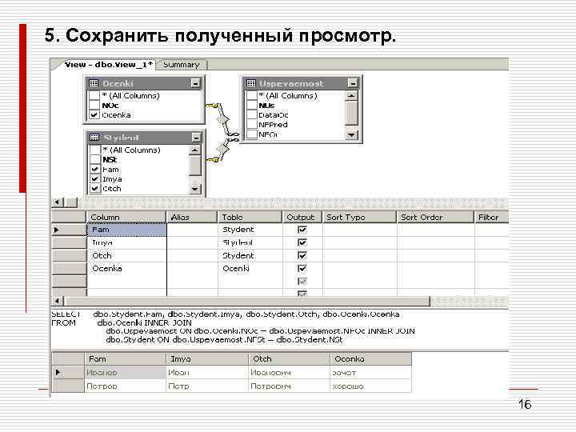Toggle Output checkbox for Ocenka row
The image size is (576, 432).
coord(302,269)
